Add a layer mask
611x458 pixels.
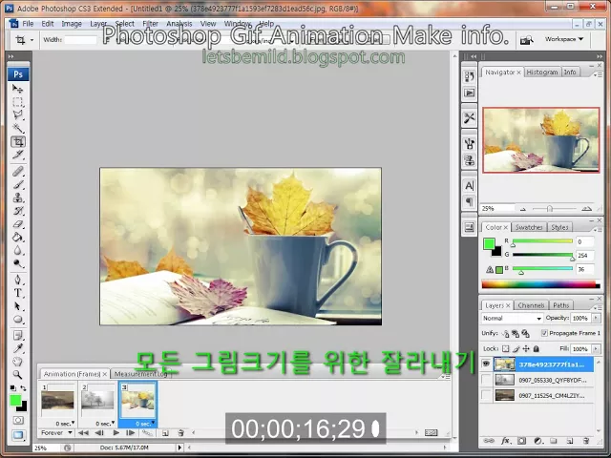point(521,441)
